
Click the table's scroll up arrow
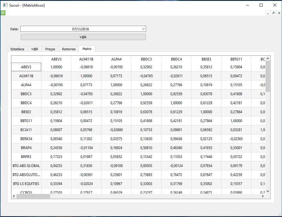268,58
